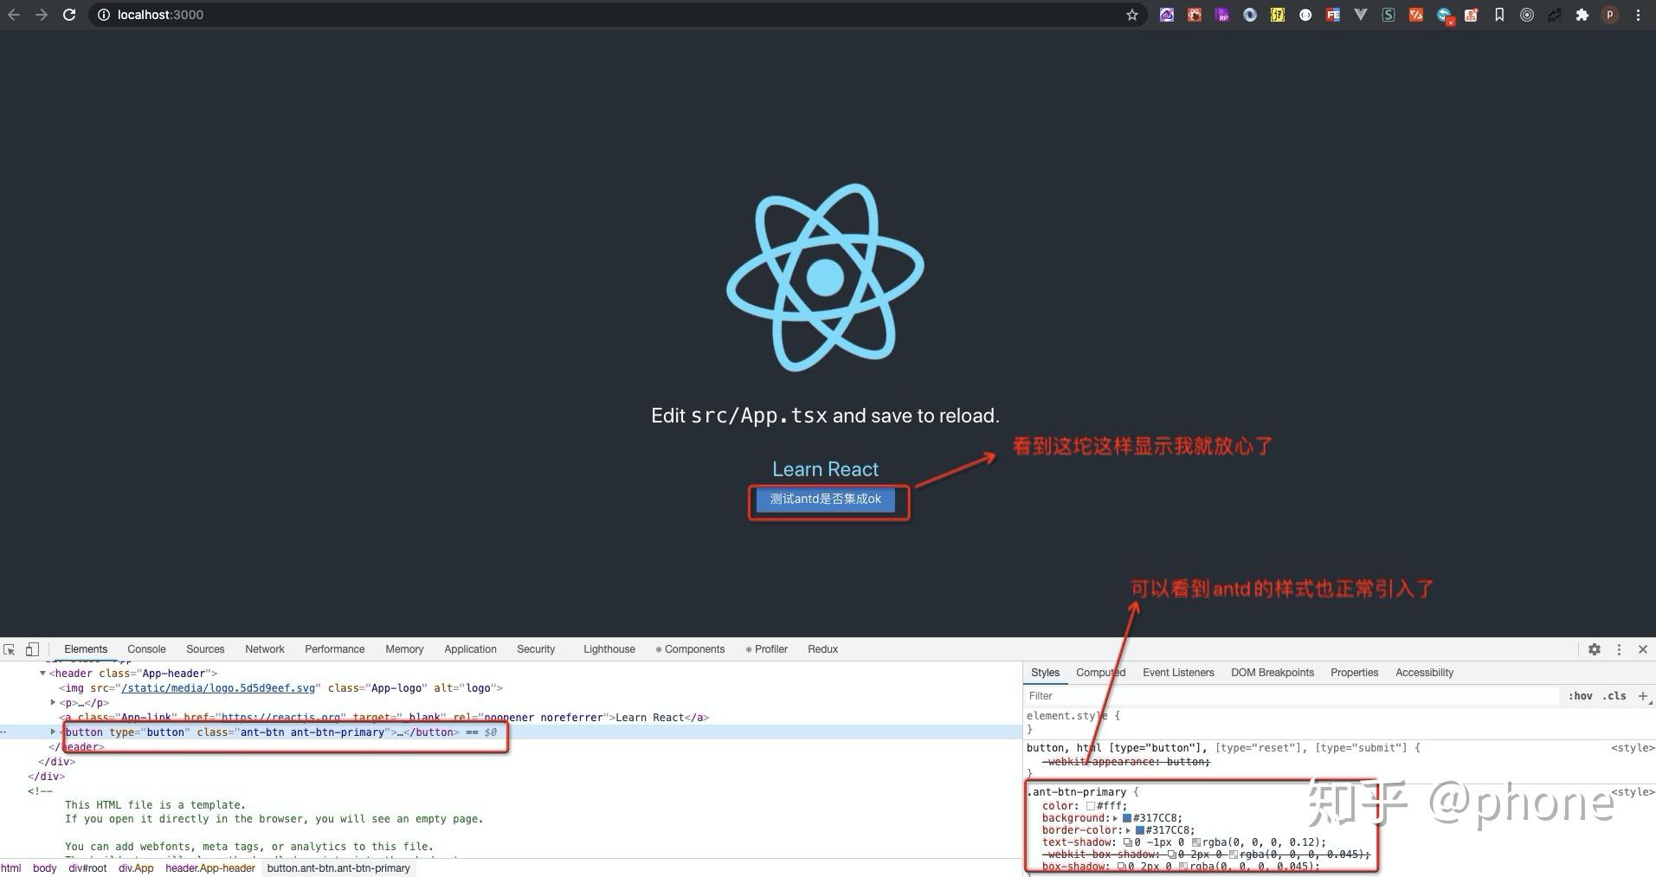Open the Chrome profile avatar P
The width and height of the screenshot is (1656, 877).
click(1610, 15)
